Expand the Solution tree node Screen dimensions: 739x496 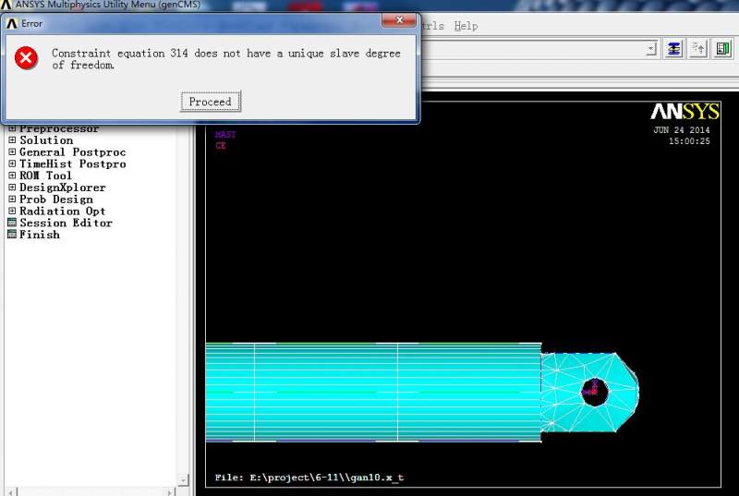click(x=12, y=139)
